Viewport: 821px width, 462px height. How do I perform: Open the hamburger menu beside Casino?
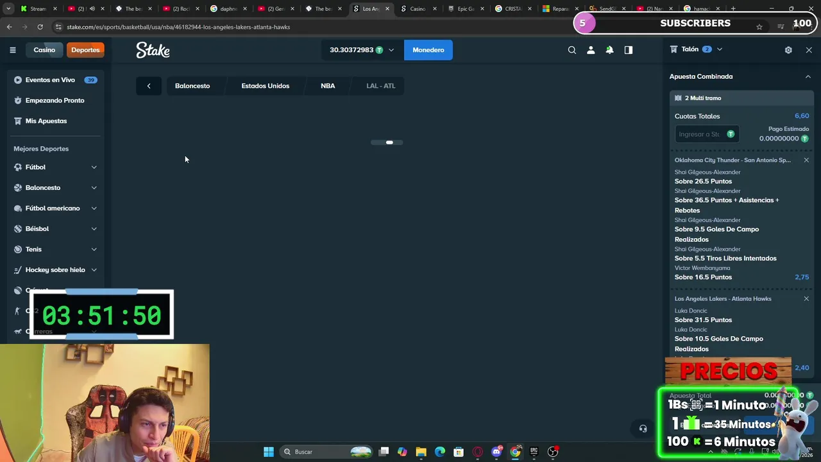coord(12,50)
